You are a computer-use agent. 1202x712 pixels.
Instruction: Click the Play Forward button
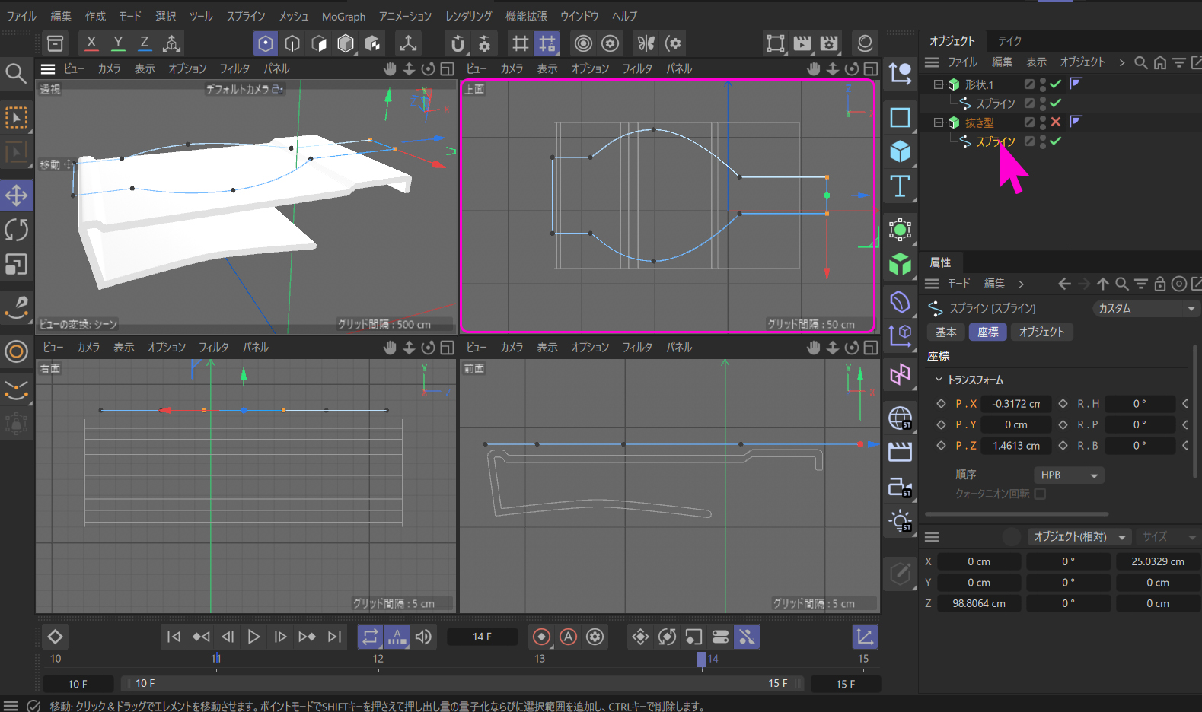point(253,637)
